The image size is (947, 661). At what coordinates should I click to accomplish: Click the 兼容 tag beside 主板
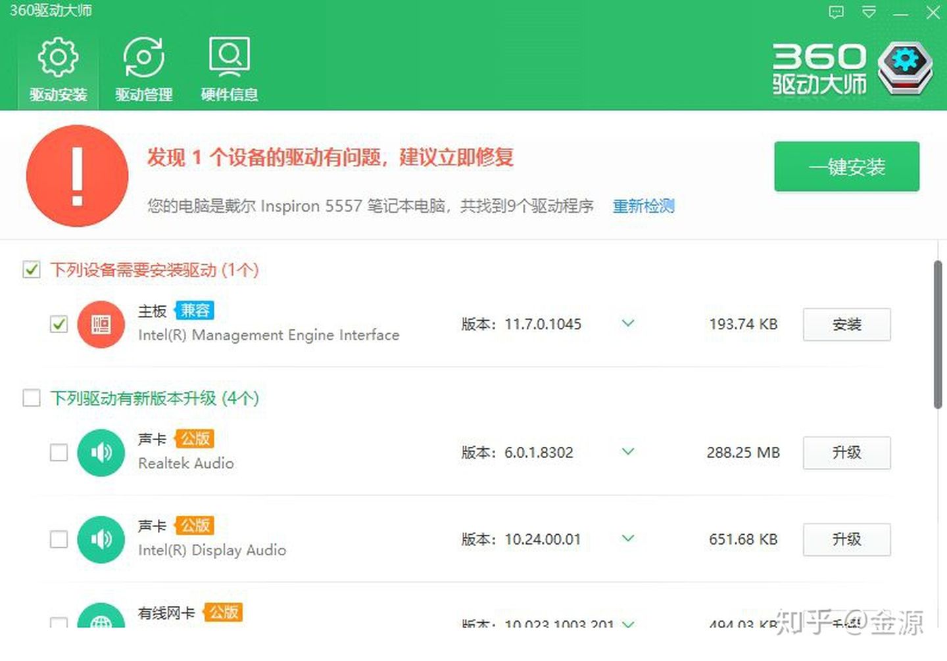tap(195, 310)
